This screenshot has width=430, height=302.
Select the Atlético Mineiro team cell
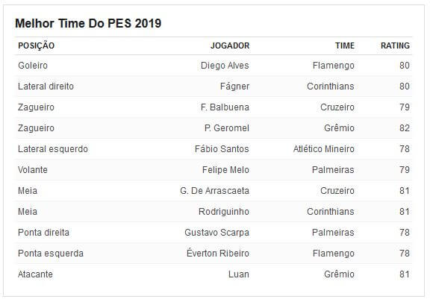pos(323,149)
